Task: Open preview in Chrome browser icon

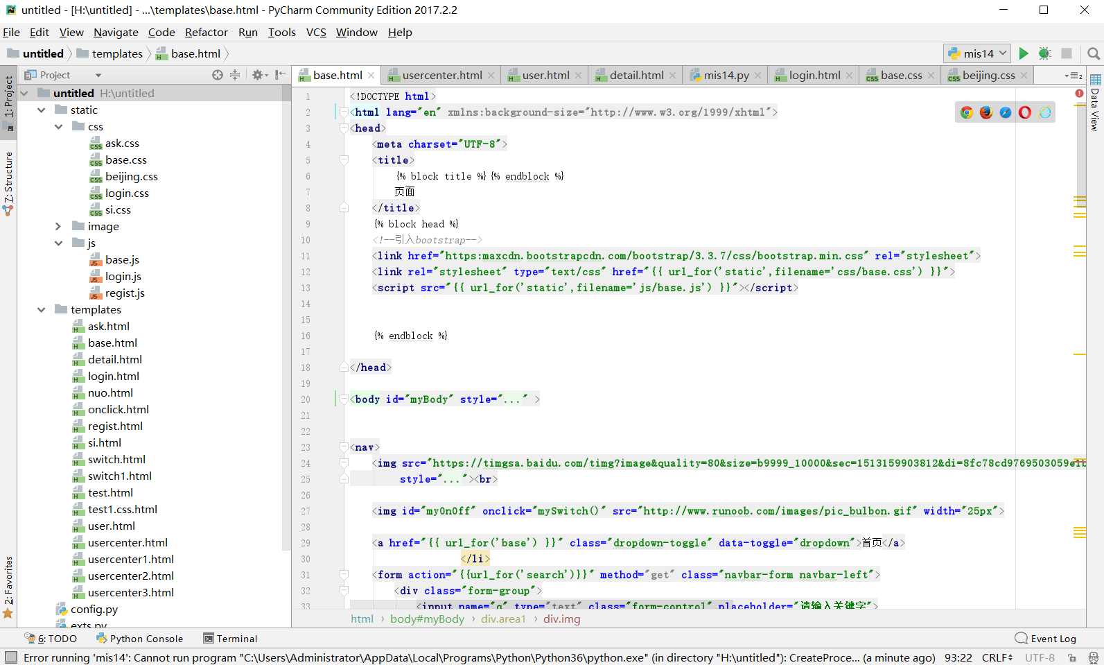Action: (966, 112)
